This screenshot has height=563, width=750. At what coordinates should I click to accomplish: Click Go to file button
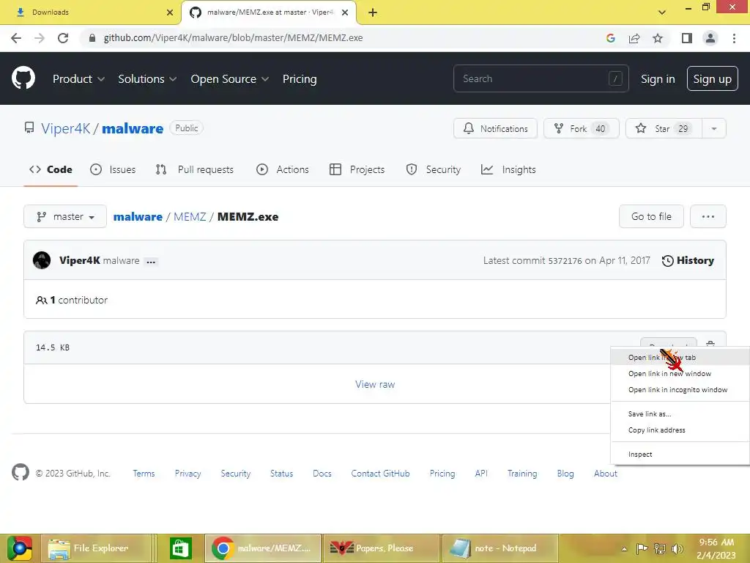coord(651,216)
